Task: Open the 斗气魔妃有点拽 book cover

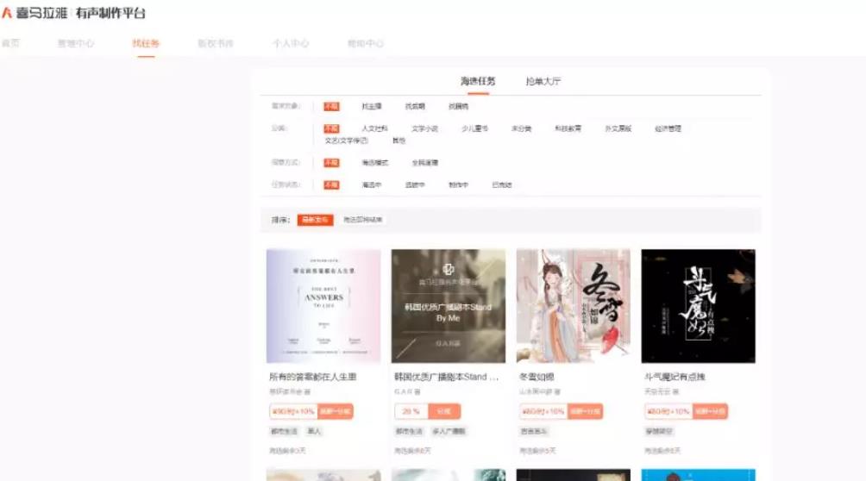Action: click(698, 306)
